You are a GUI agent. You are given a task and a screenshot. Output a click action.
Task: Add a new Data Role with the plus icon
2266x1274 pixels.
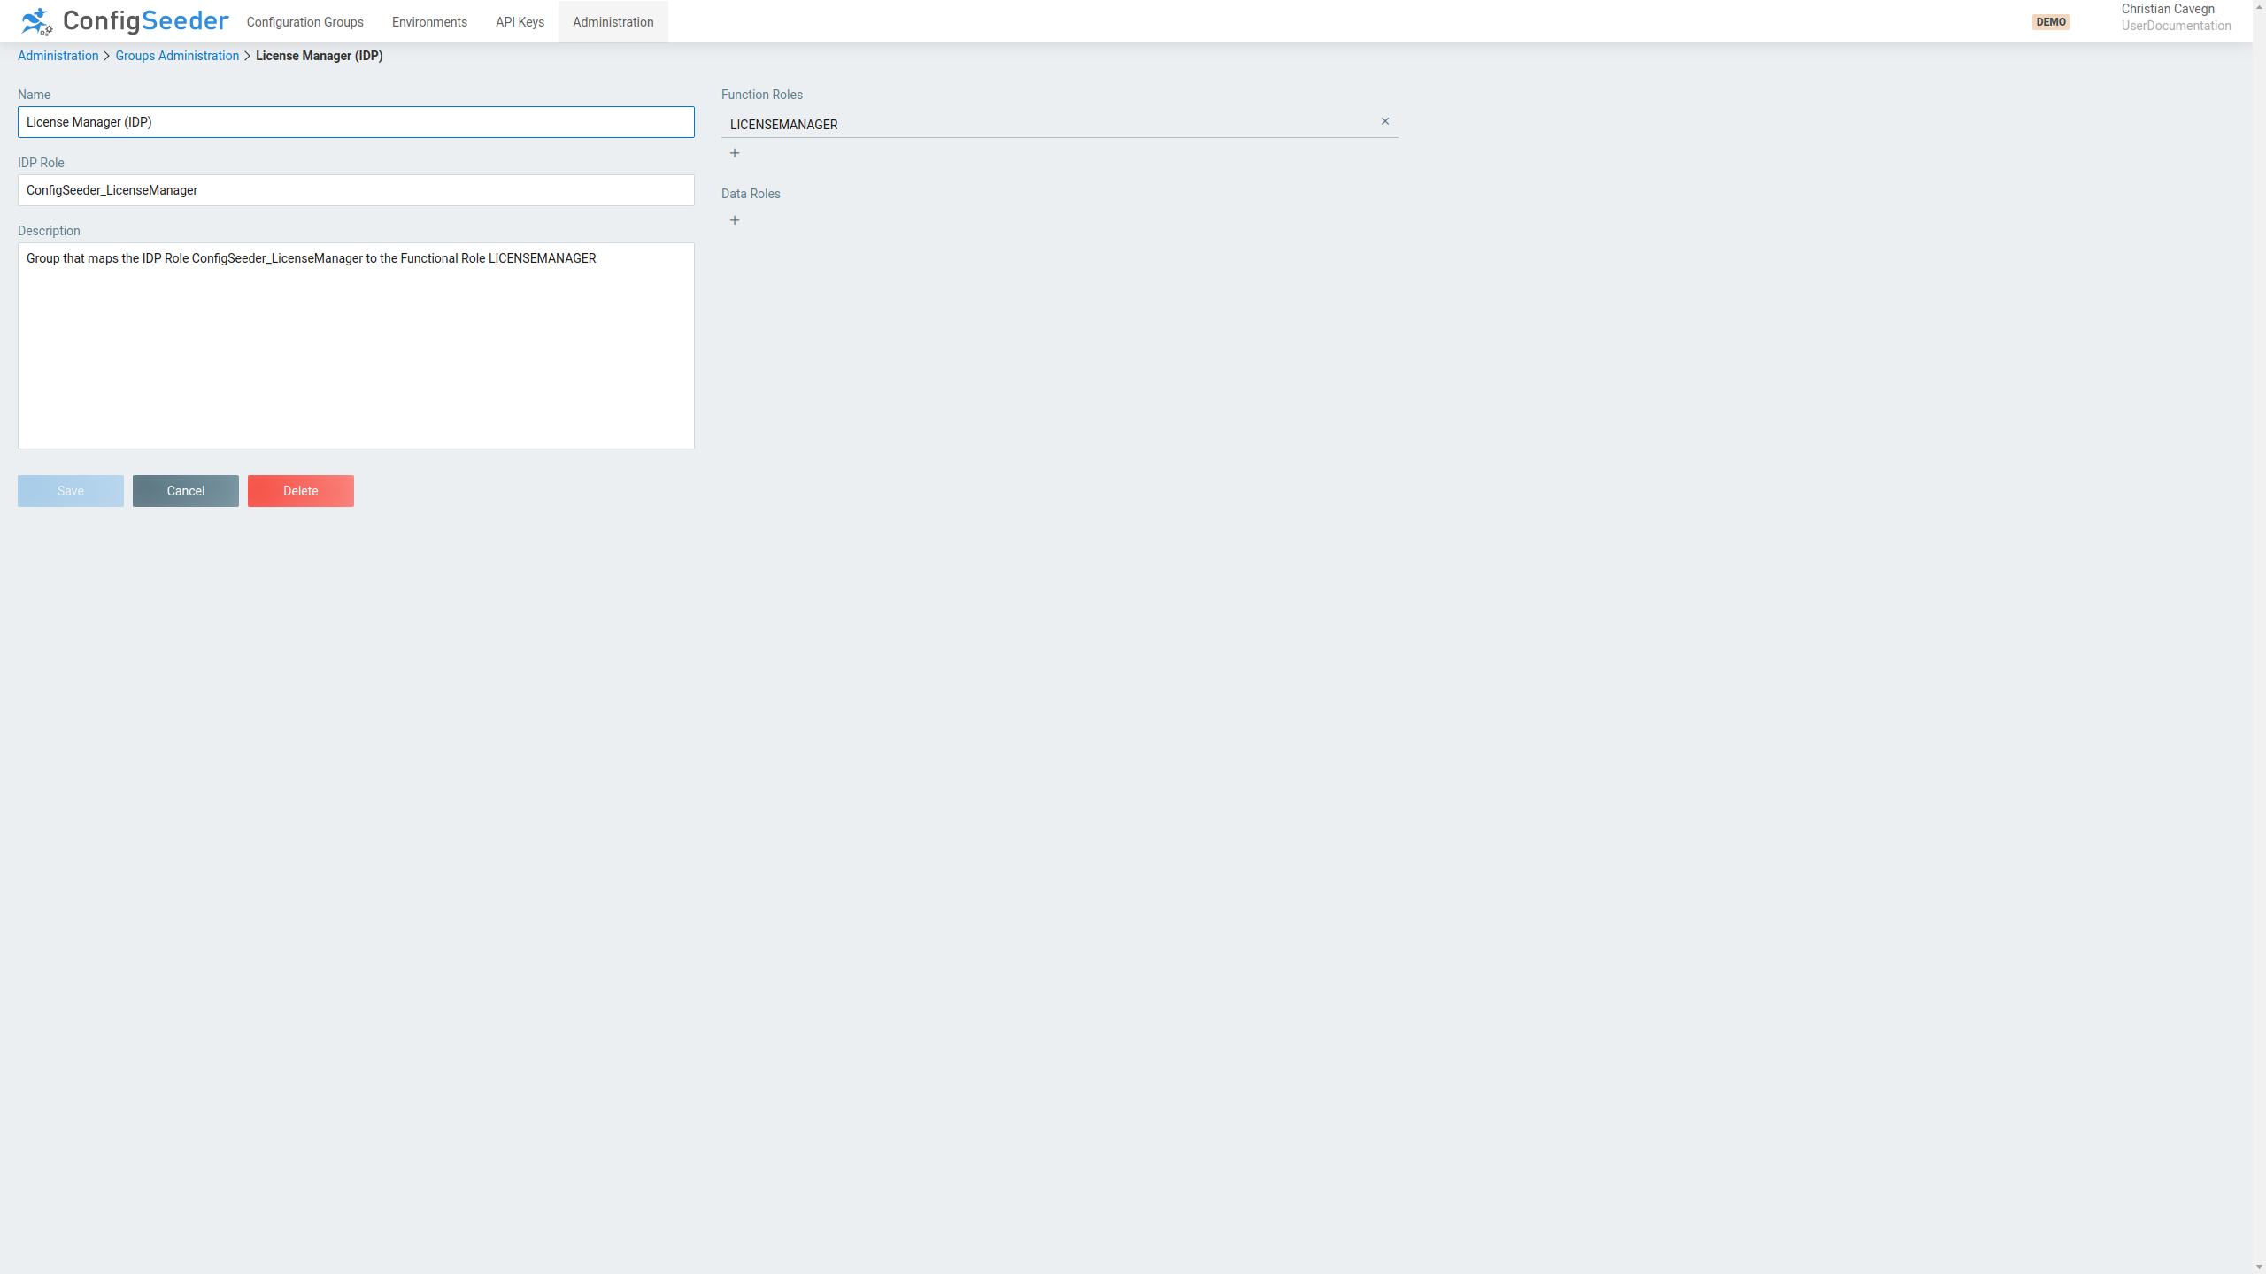coord(735,219)
